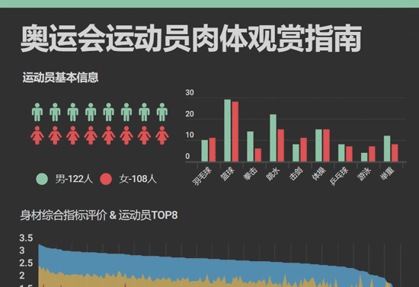
Task: Click the bar chart y-axis value 0
Action: [x=187, y=156]
